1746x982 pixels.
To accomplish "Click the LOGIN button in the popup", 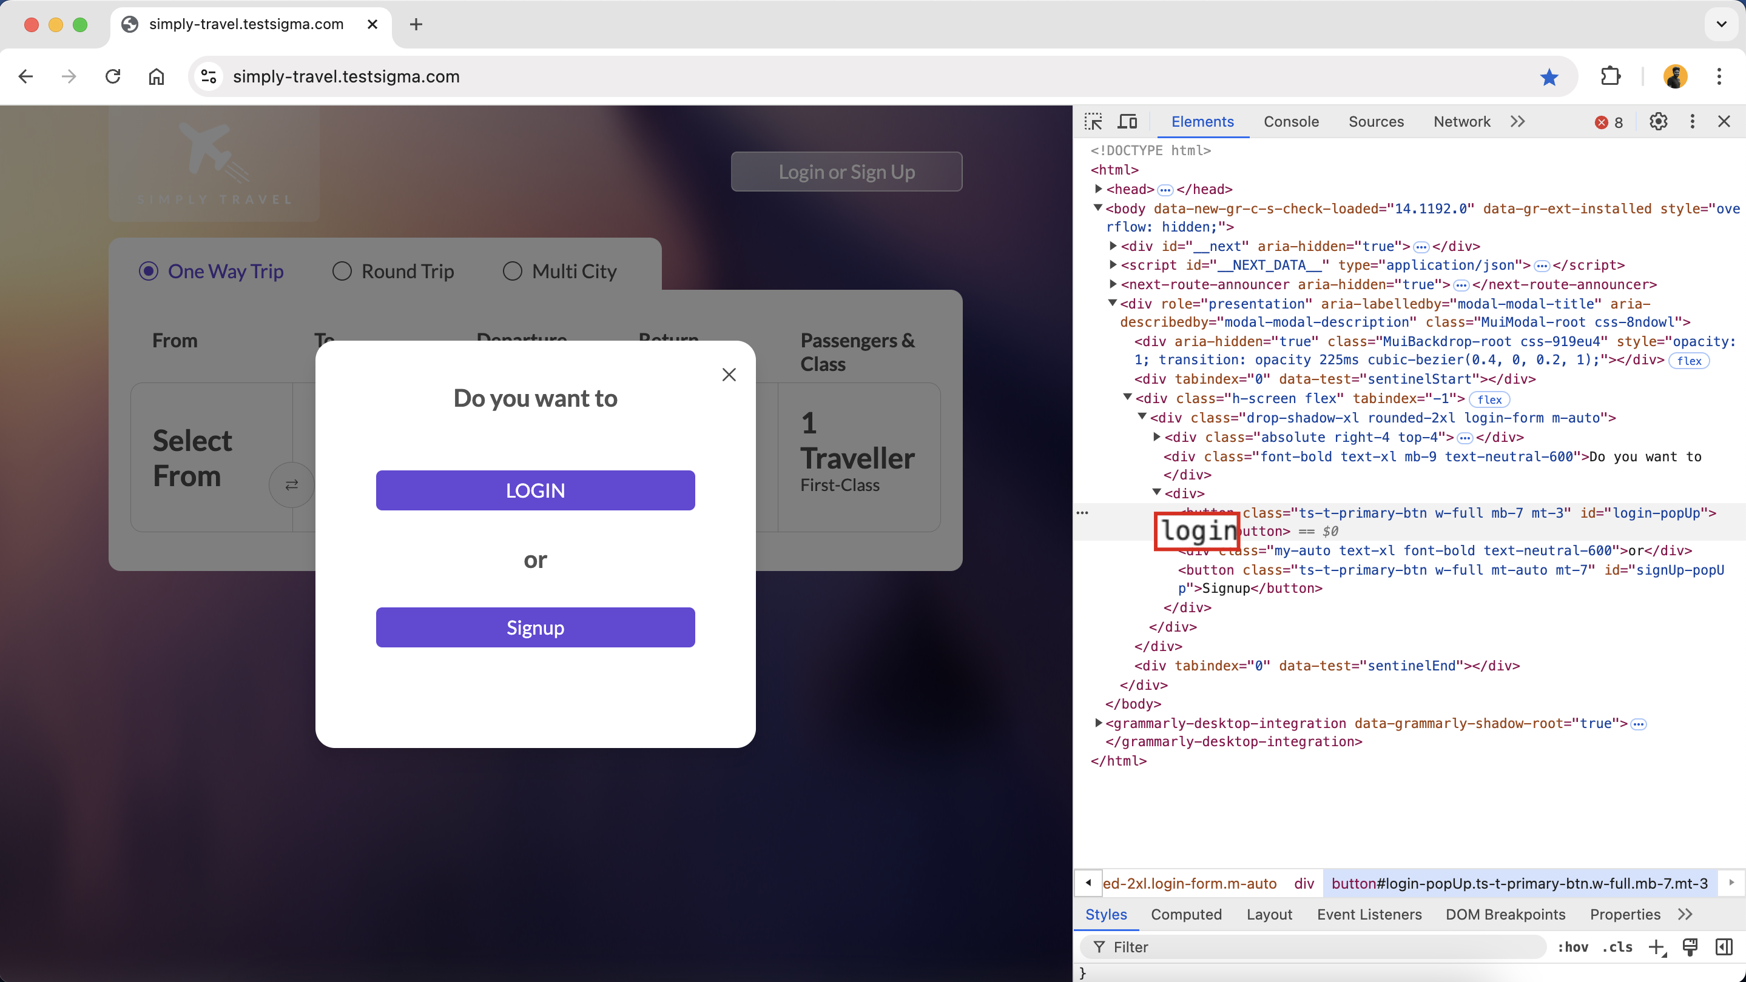I will pyautogui.click(x=536, y=490).
